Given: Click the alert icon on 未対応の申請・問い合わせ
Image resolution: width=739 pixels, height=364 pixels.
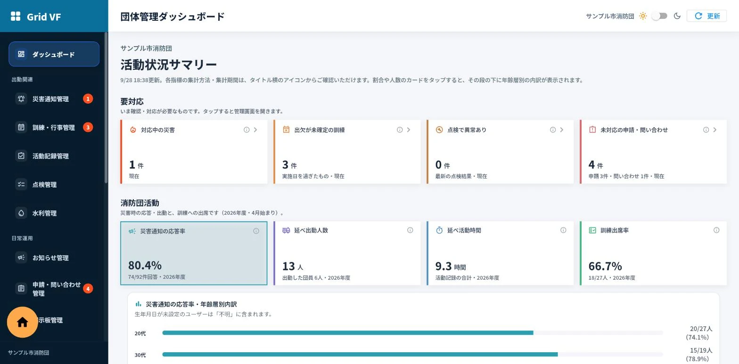Looking at the screenshot, I should pyautogui.click(x=592, y=129).
